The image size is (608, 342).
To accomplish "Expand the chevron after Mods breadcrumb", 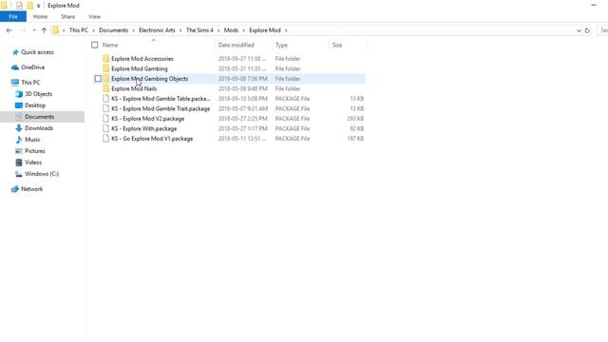I will click(244, 30).
